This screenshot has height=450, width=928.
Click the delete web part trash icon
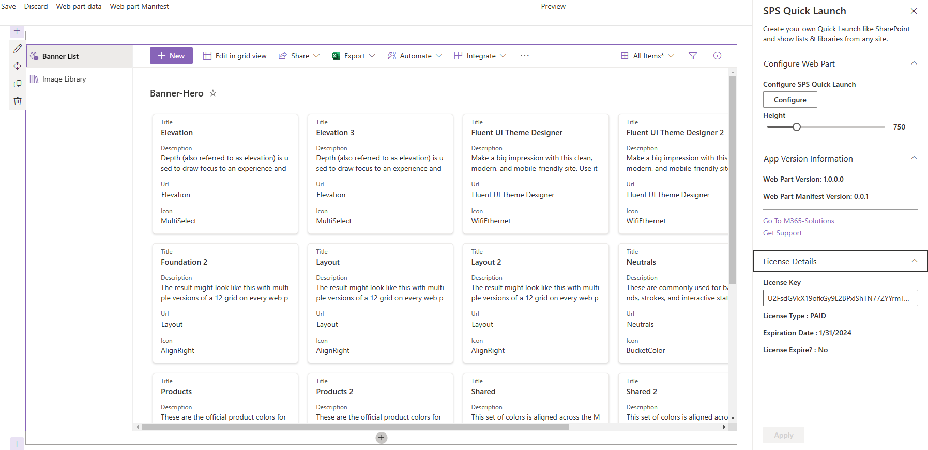tap(17, 101)
